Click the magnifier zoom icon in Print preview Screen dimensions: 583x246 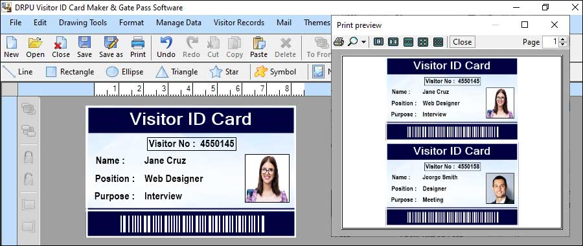(x=352, y=41)
